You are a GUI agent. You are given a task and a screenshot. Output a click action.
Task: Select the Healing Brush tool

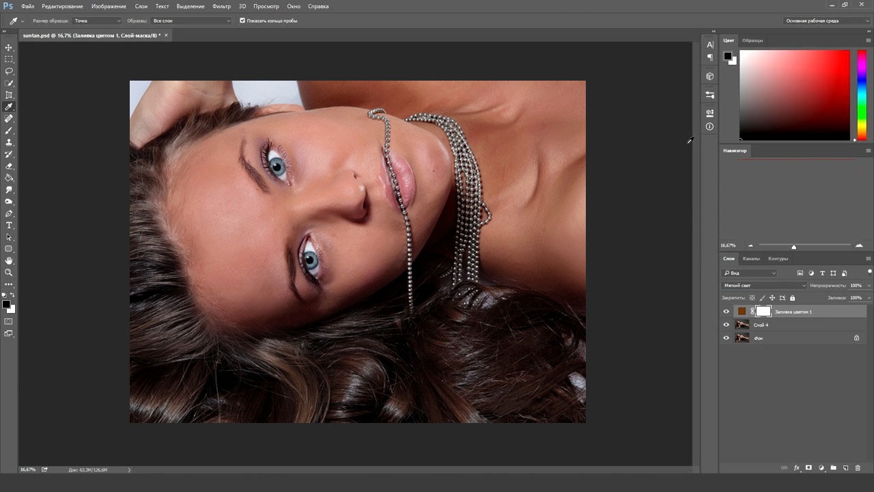pyautogui.click(x=9, y=119)
